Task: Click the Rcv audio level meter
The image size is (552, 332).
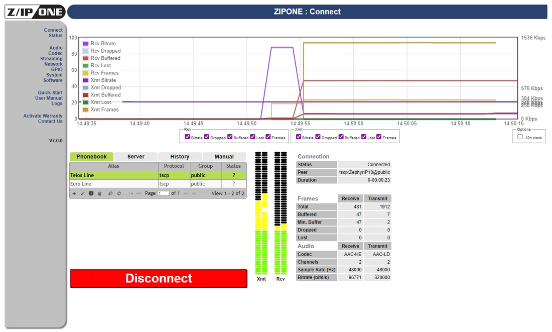Action: click(281, 213)
